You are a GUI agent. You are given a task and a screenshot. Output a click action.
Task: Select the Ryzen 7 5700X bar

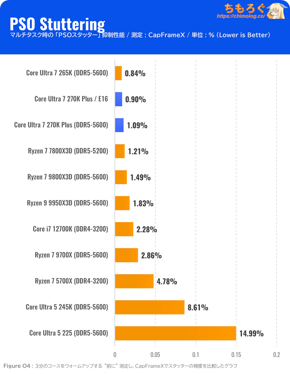click(134, 281)
